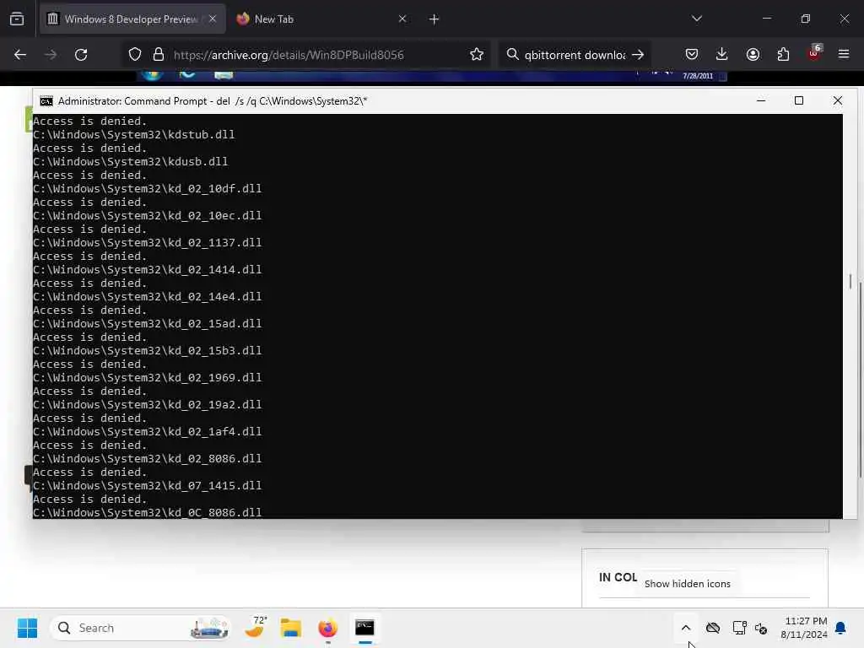Close the Windows 8 Developer Preview tab
864x648 pixels.
click(x=213, y=19)
